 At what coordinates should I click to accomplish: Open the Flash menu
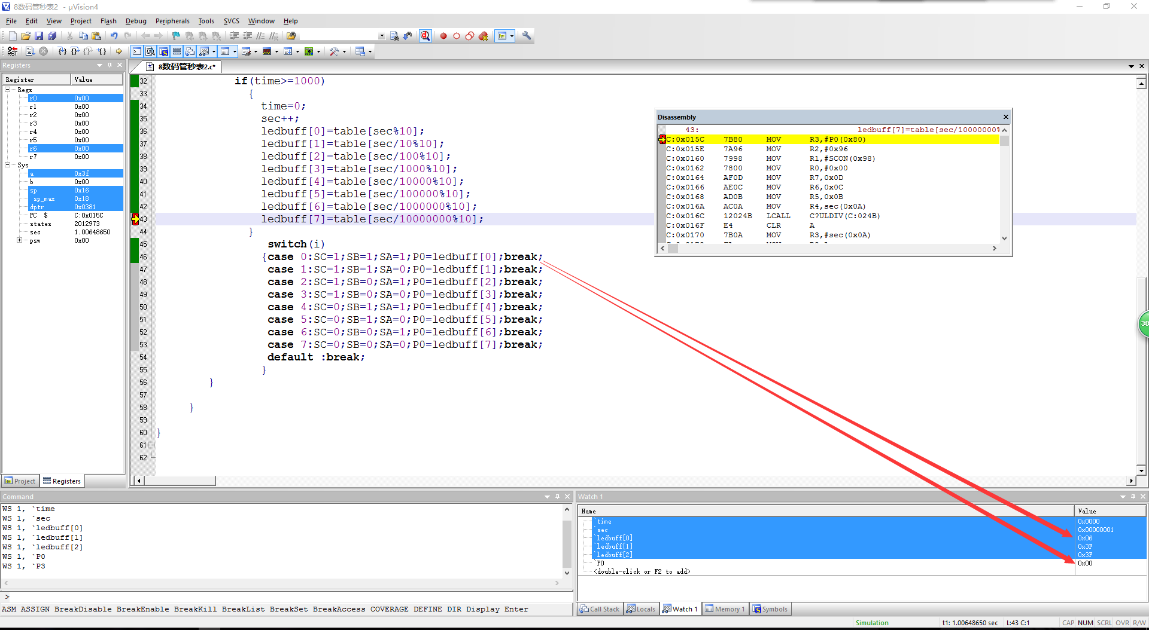[x=108, y=21]
